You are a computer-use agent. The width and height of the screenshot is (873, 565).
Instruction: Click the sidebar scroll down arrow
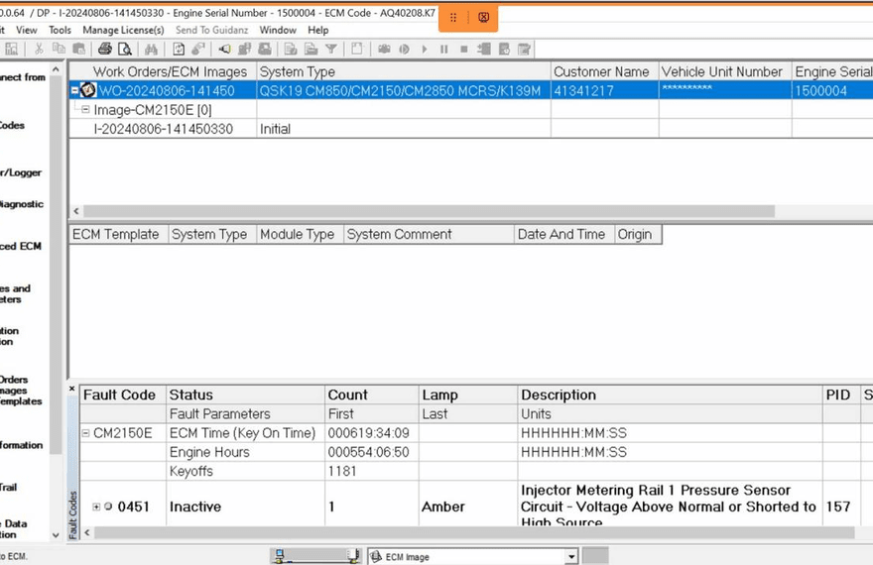(x=56, y=535)
